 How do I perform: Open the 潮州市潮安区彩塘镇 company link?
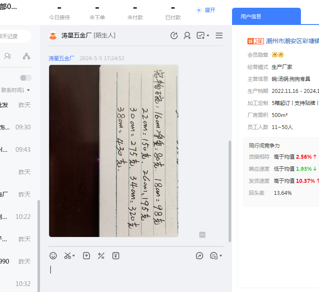click(292, 41)
